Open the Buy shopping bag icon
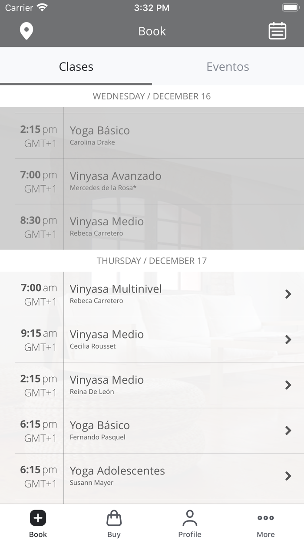304x540 pixels. (x=113, y=517)
